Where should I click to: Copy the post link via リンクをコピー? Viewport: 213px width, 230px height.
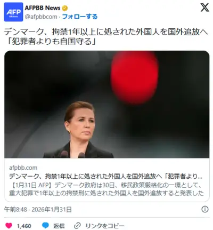pos(105,226)
